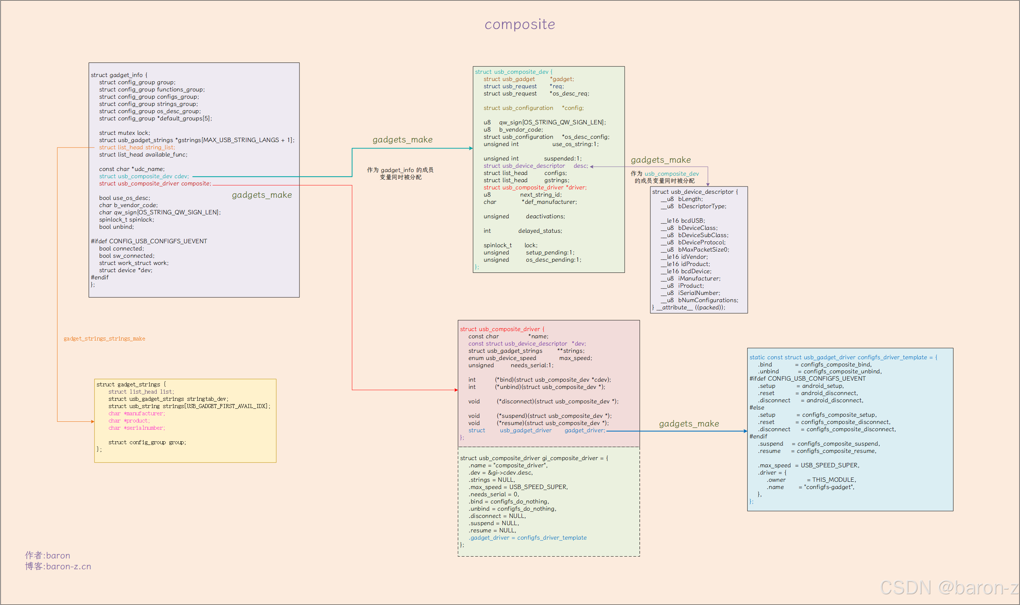Click the struct usb_device_descriptor box header
1020x605 pixels.
pos(694,192)
